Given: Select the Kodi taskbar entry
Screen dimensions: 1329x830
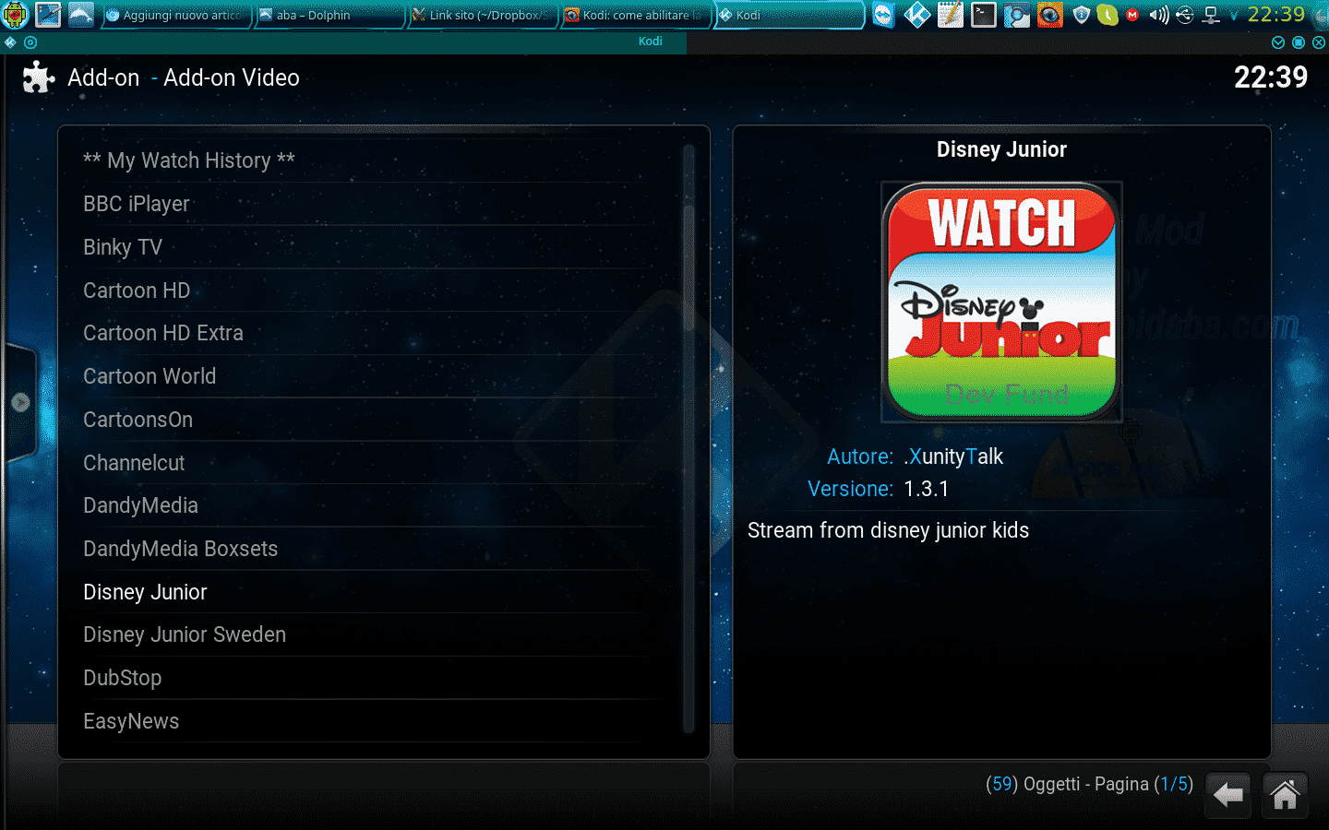Looking at the screenshot, I should point(790,15).
